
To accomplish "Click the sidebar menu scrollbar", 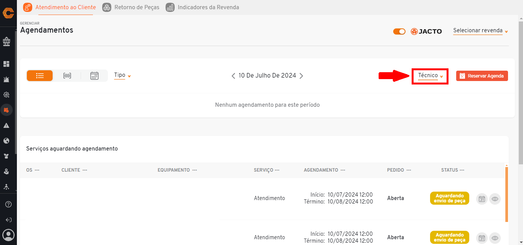I will click(16, 92).
